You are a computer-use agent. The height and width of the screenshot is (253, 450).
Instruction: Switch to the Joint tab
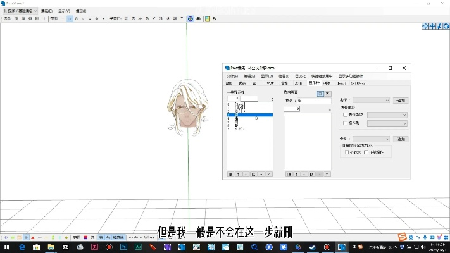341,83
